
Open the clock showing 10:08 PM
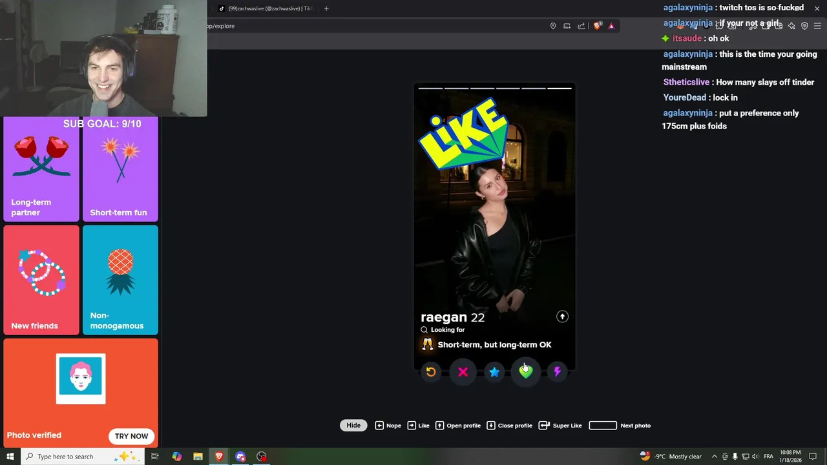coord(790,457)
